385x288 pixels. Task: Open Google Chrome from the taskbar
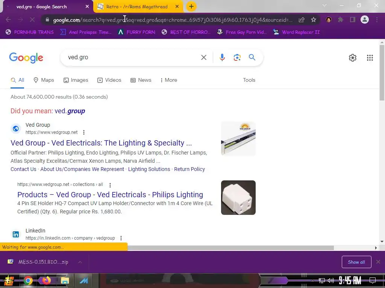(x=28, y=280)
